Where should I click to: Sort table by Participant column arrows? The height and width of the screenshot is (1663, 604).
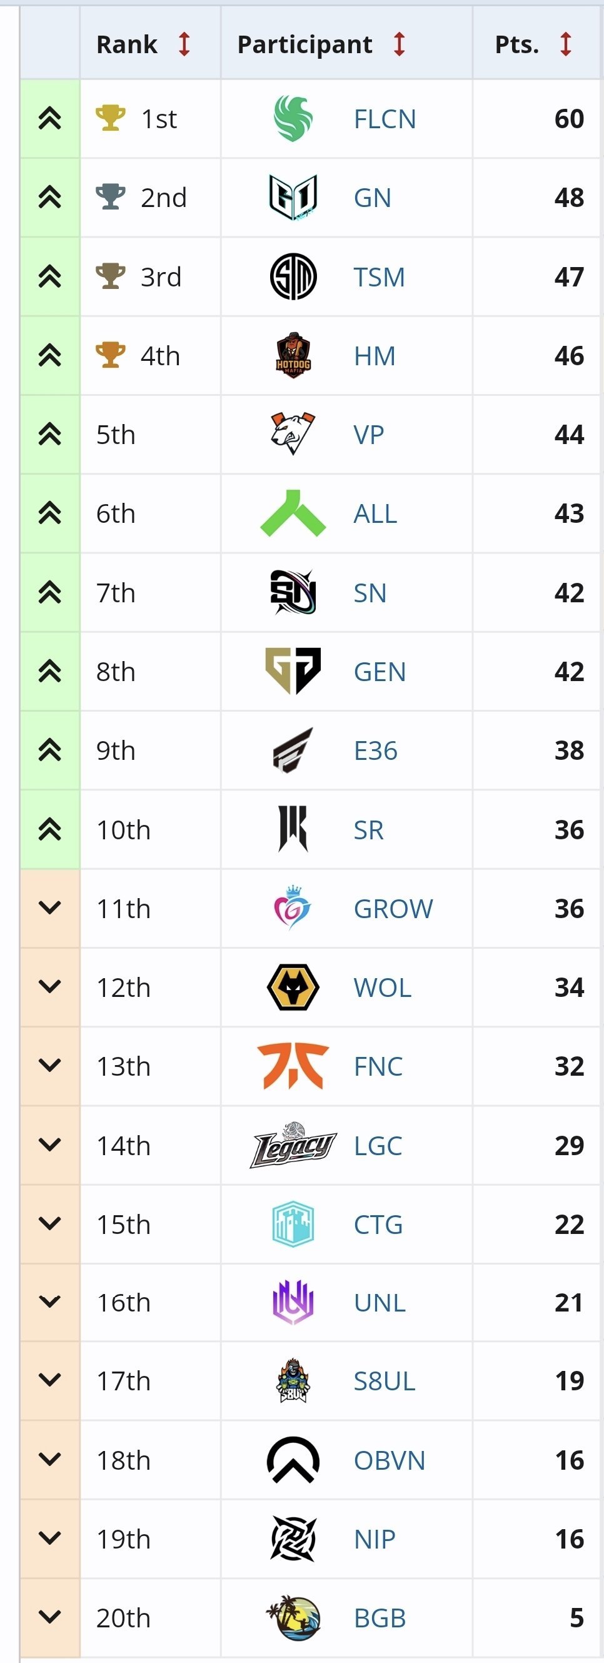coord(400,44)
